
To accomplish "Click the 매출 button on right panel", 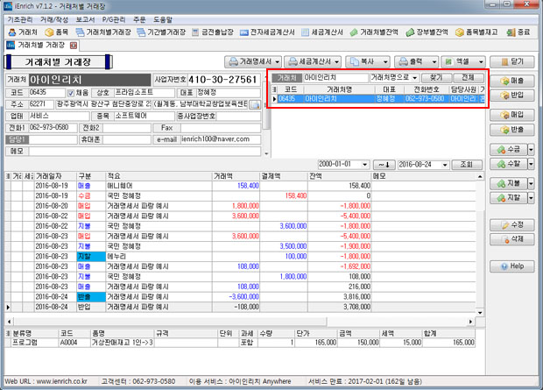I will click(511, 81).
